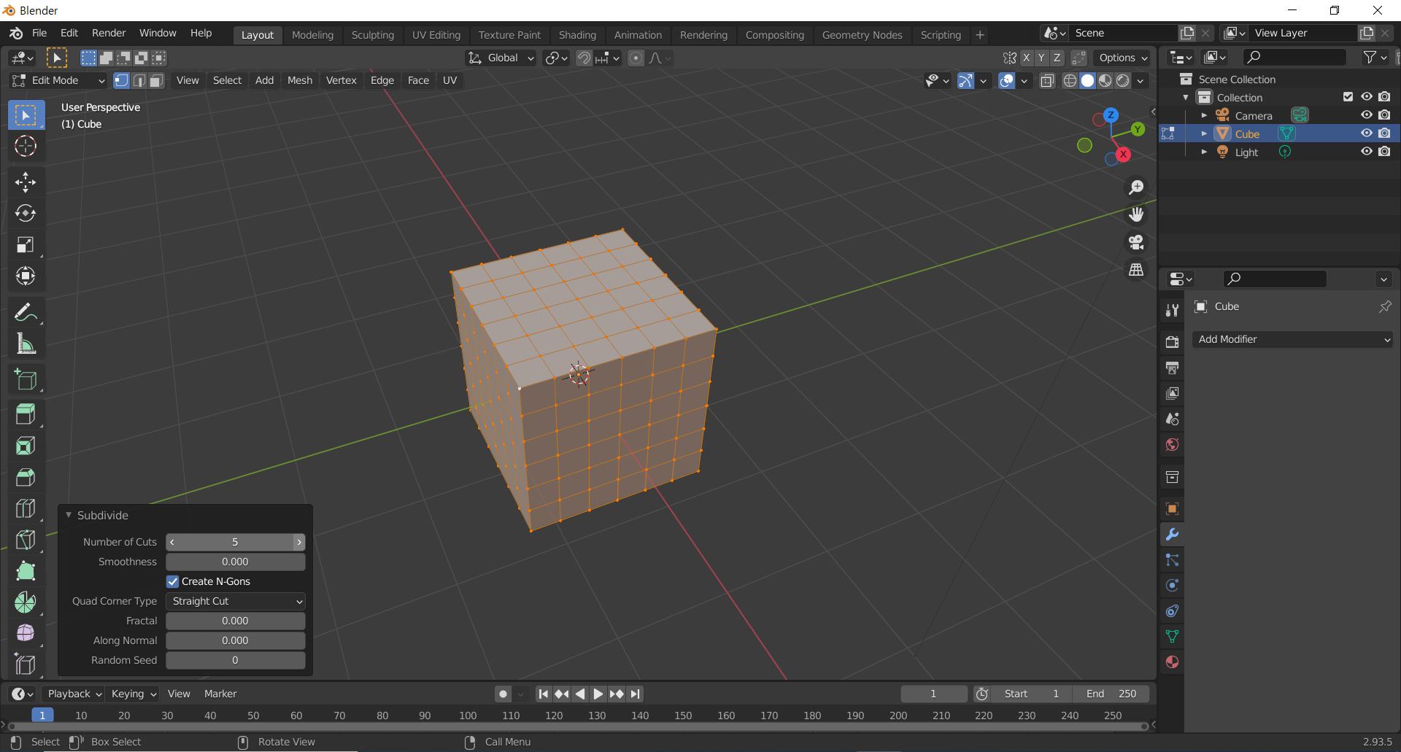Increase Number of Cuts with right arrow

299,542
